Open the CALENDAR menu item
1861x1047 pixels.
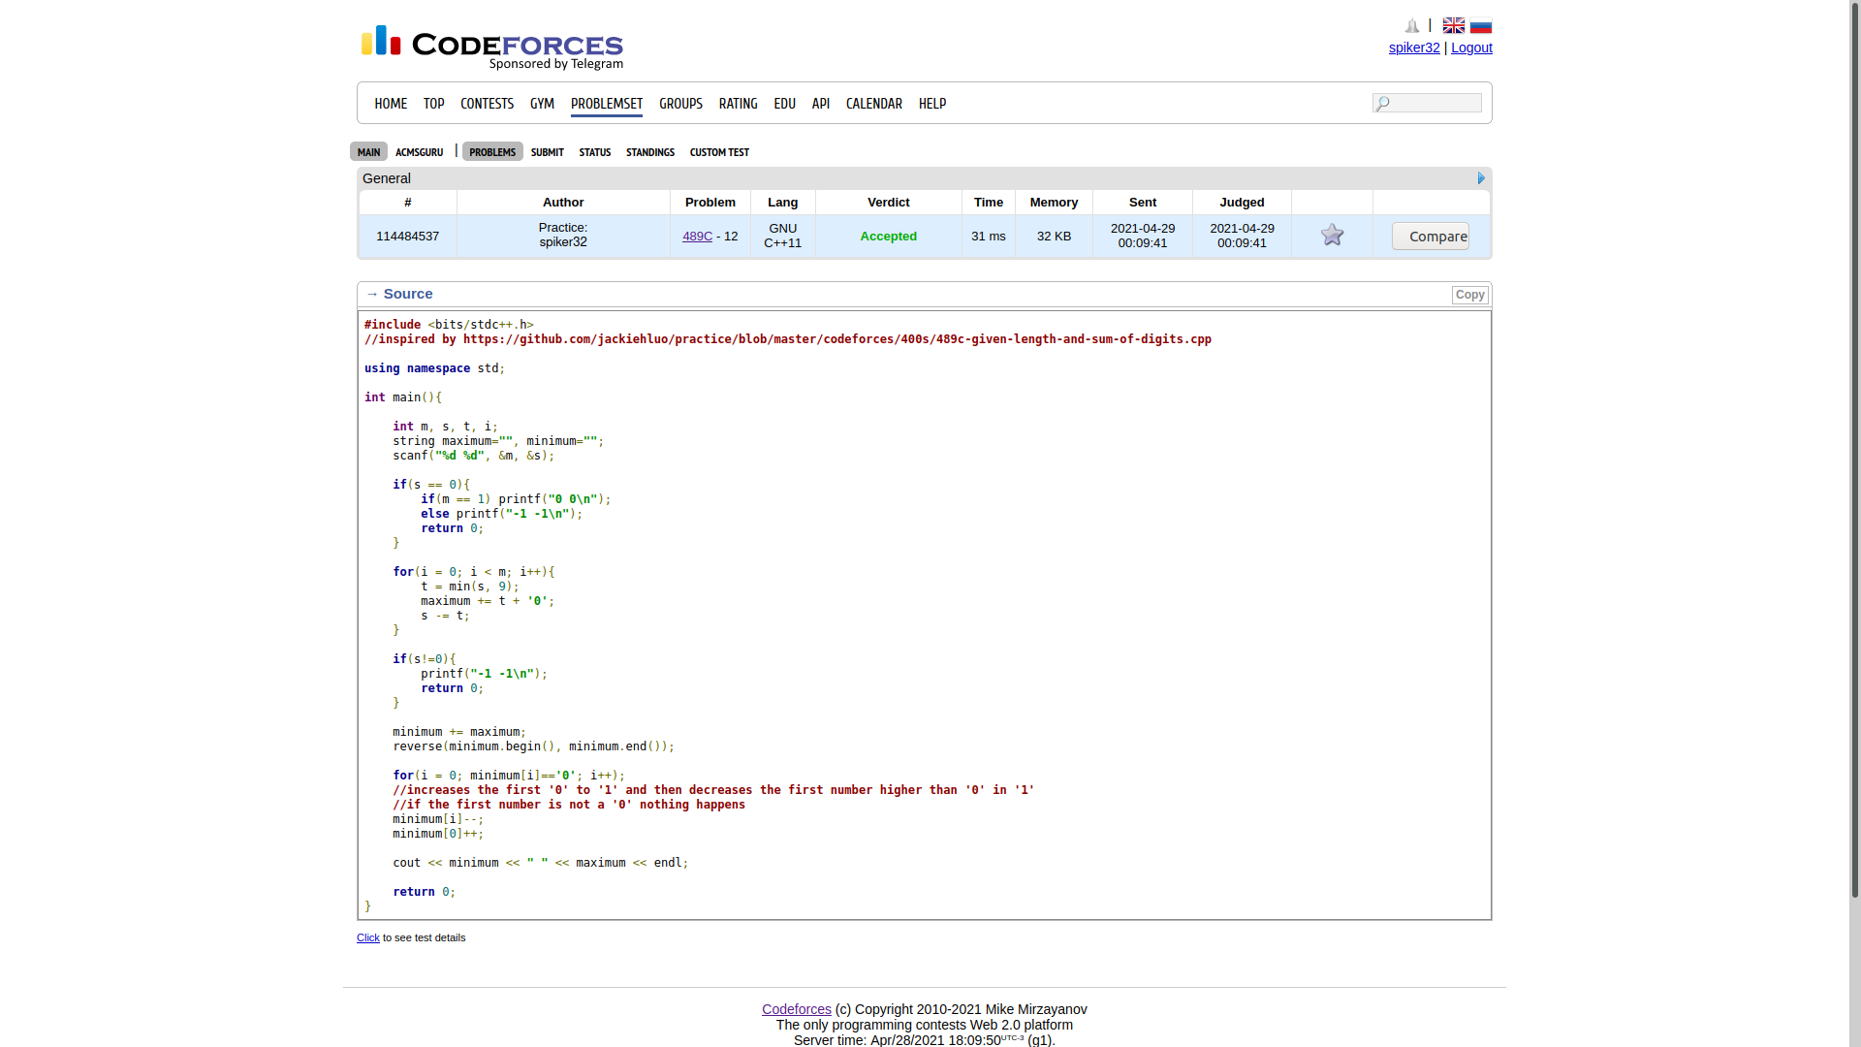[874, 103]
